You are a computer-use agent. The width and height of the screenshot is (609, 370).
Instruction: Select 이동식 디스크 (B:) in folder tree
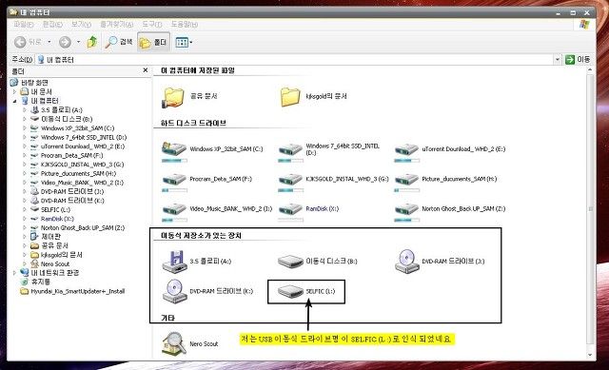click(67, 119)
